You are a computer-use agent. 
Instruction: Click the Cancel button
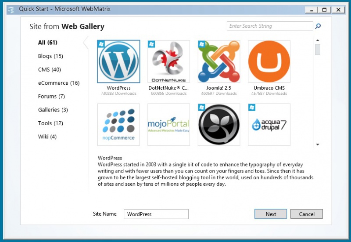tap(307, 214)
